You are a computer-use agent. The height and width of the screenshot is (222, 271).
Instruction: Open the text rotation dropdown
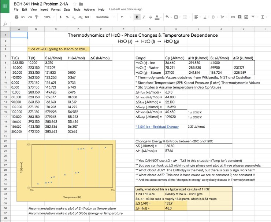(x=224, y=17)
